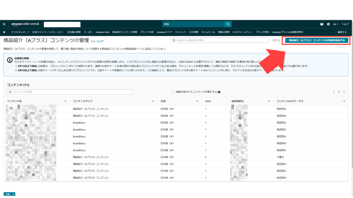Screen dimensions: 353x198
Task: Open 実験の管理 menu item
Action: click(x=224, y=32)
